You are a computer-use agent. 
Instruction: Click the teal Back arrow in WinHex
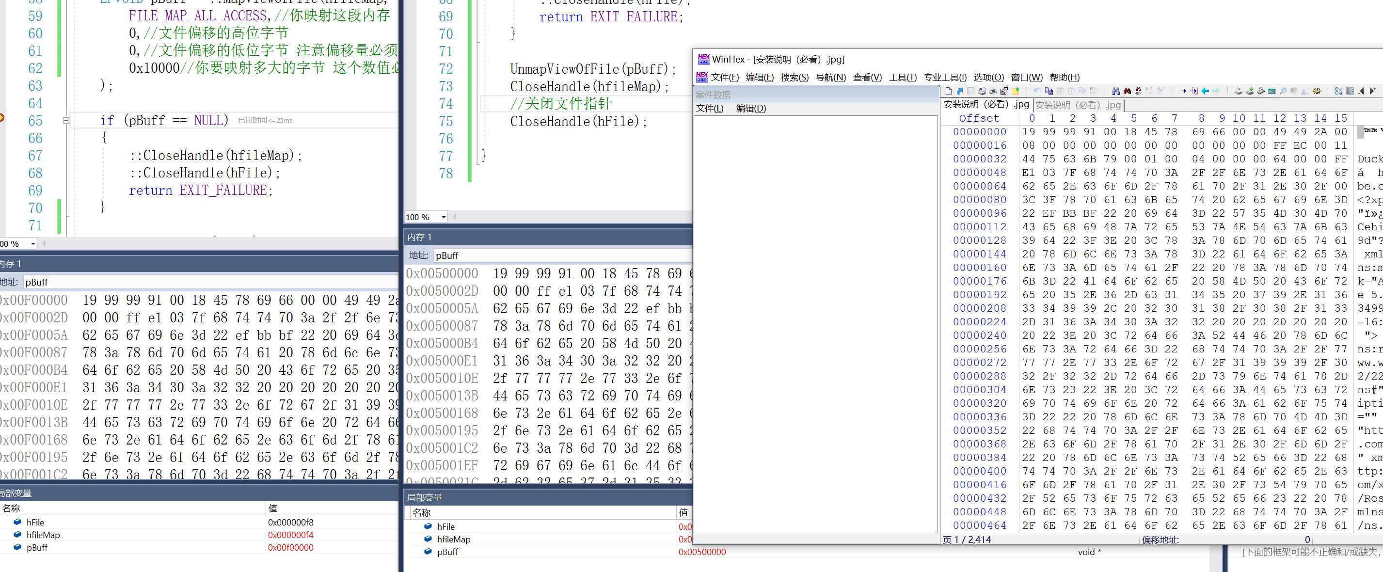pyautogui.click(x=1205, y=91)
